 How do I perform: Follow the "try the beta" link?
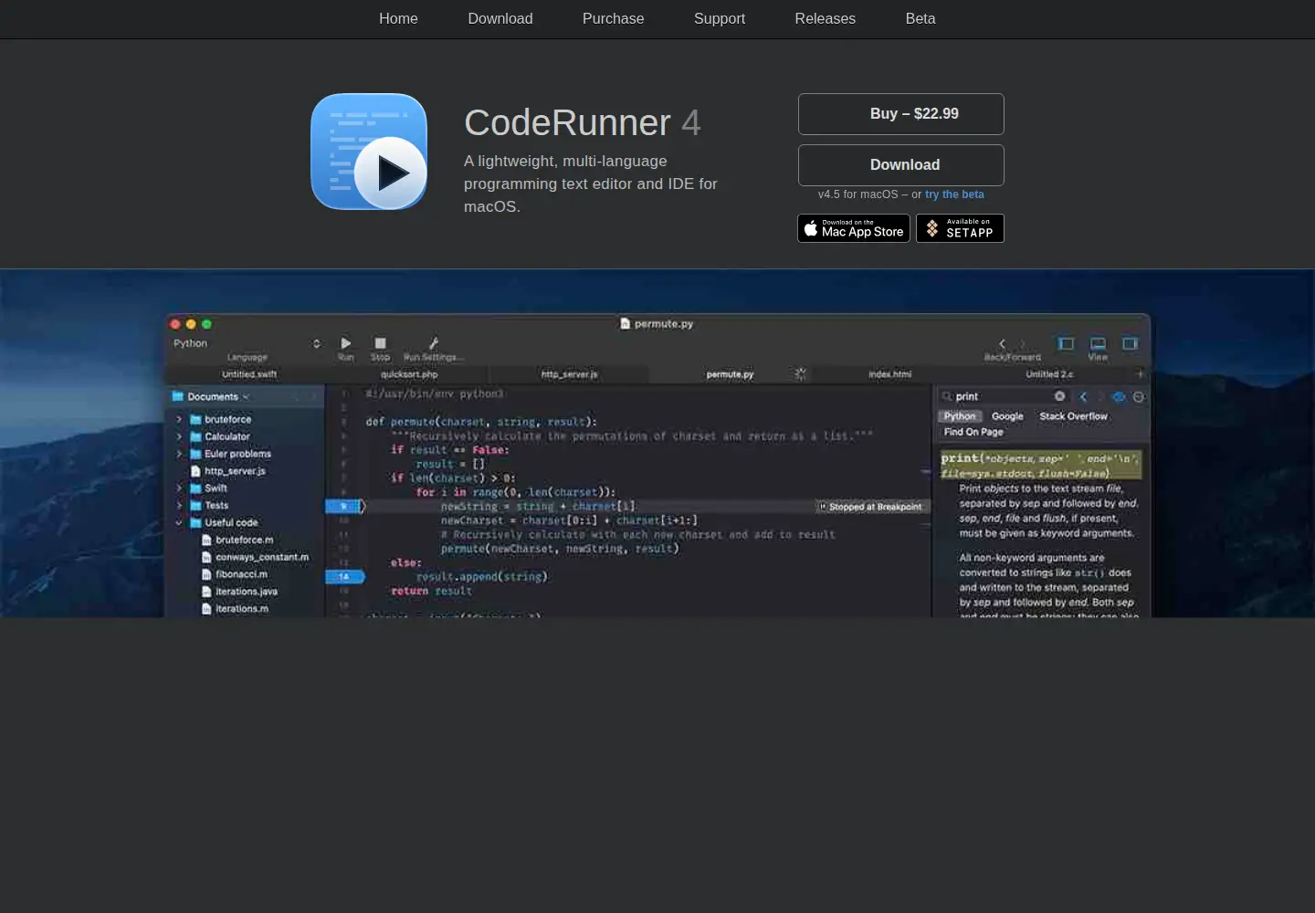954,194
